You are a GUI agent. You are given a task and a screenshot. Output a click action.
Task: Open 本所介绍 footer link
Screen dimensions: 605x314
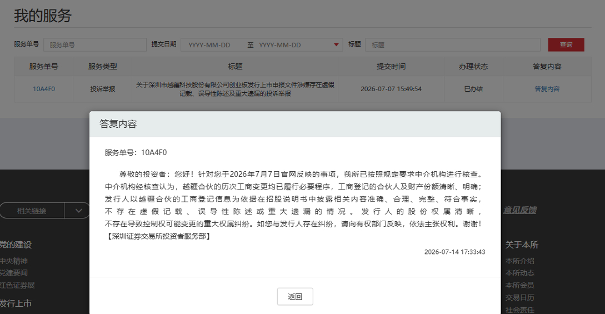click(x=520, y=261)
